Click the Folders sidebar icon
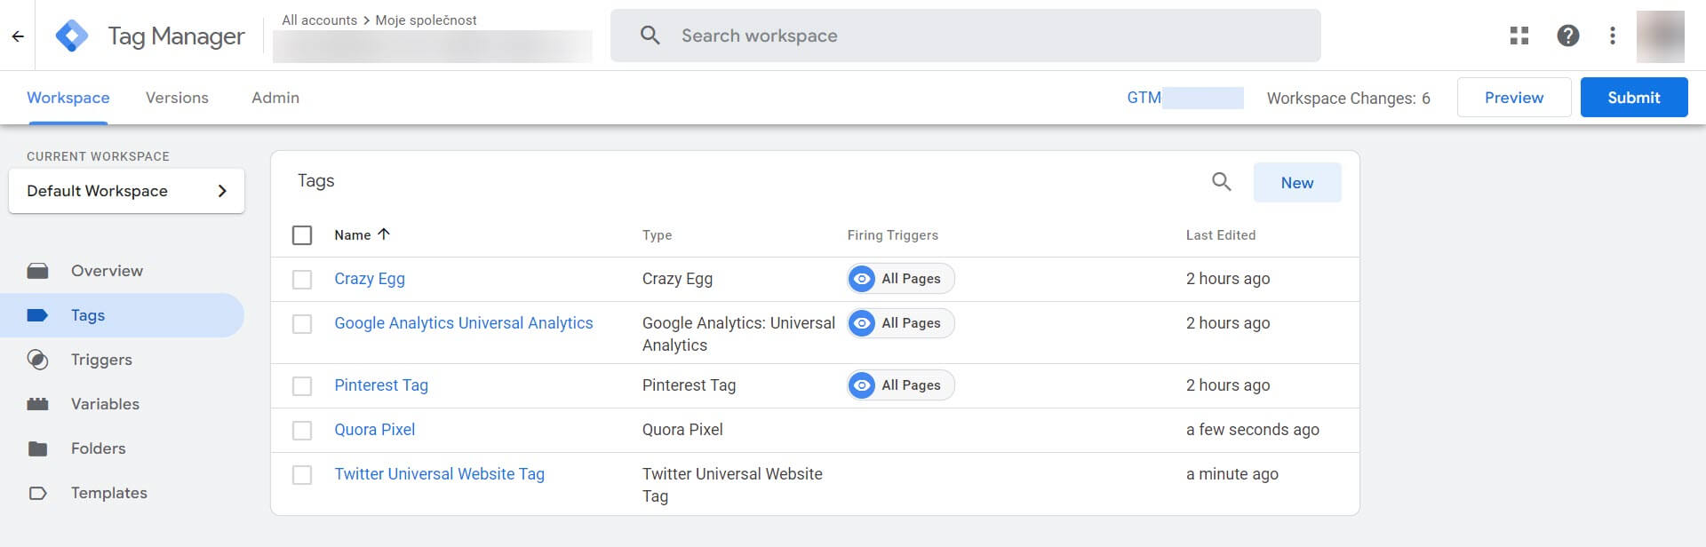 38,448
